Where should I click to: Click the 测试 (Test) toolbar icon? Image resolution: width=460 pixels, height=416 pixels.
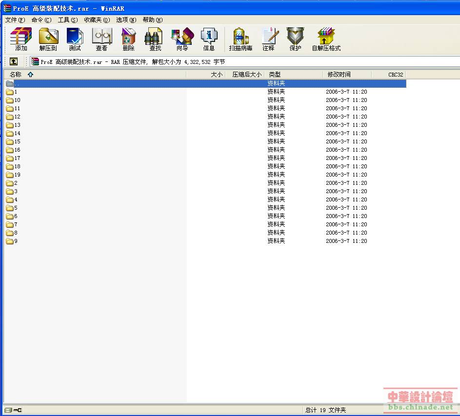(x=75, y=39)
